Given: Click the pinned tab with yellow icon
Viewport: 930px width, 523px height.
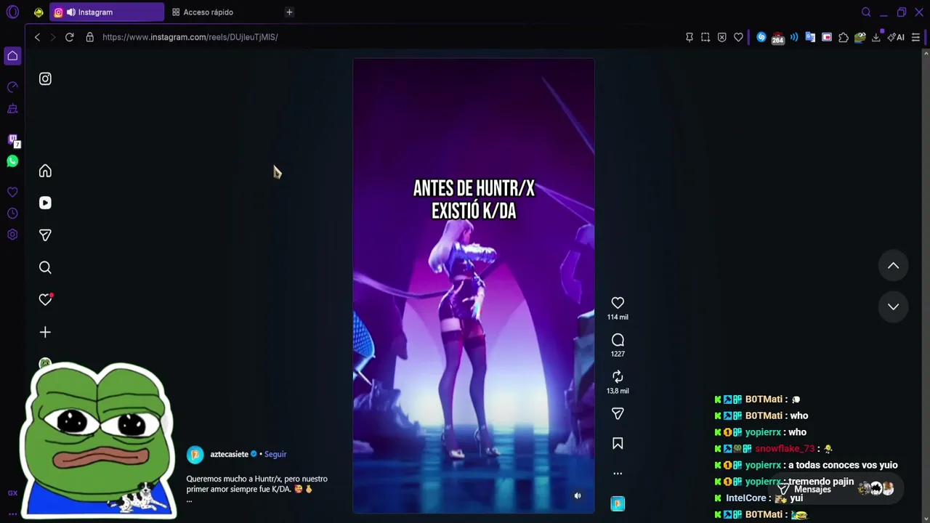Looking at the screenshot, I should pos(39,12).
